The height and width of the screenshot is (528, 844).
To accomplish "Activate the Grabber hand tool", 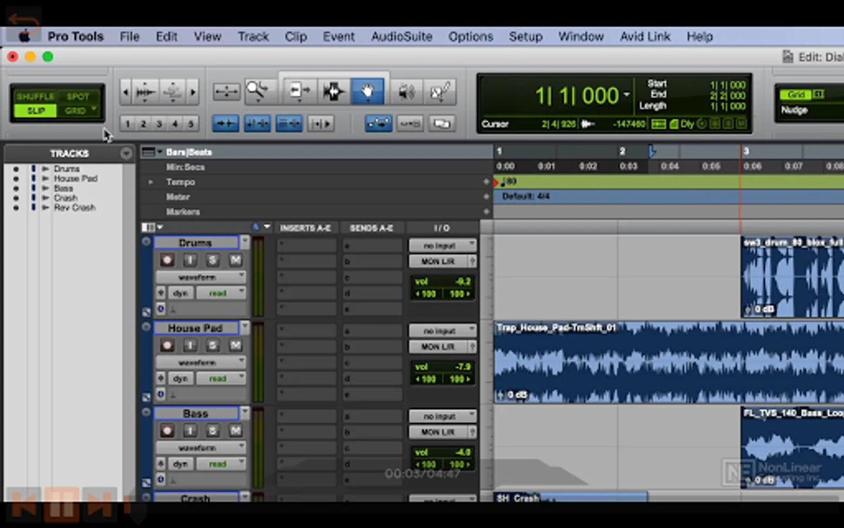I will click(x=367, y=92).
